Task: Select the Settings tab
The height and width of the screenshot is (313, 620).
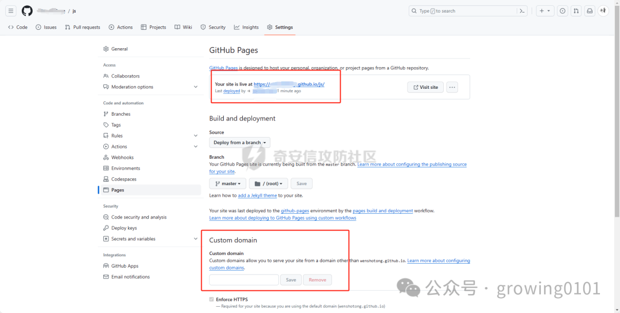Action: (280, 28)
